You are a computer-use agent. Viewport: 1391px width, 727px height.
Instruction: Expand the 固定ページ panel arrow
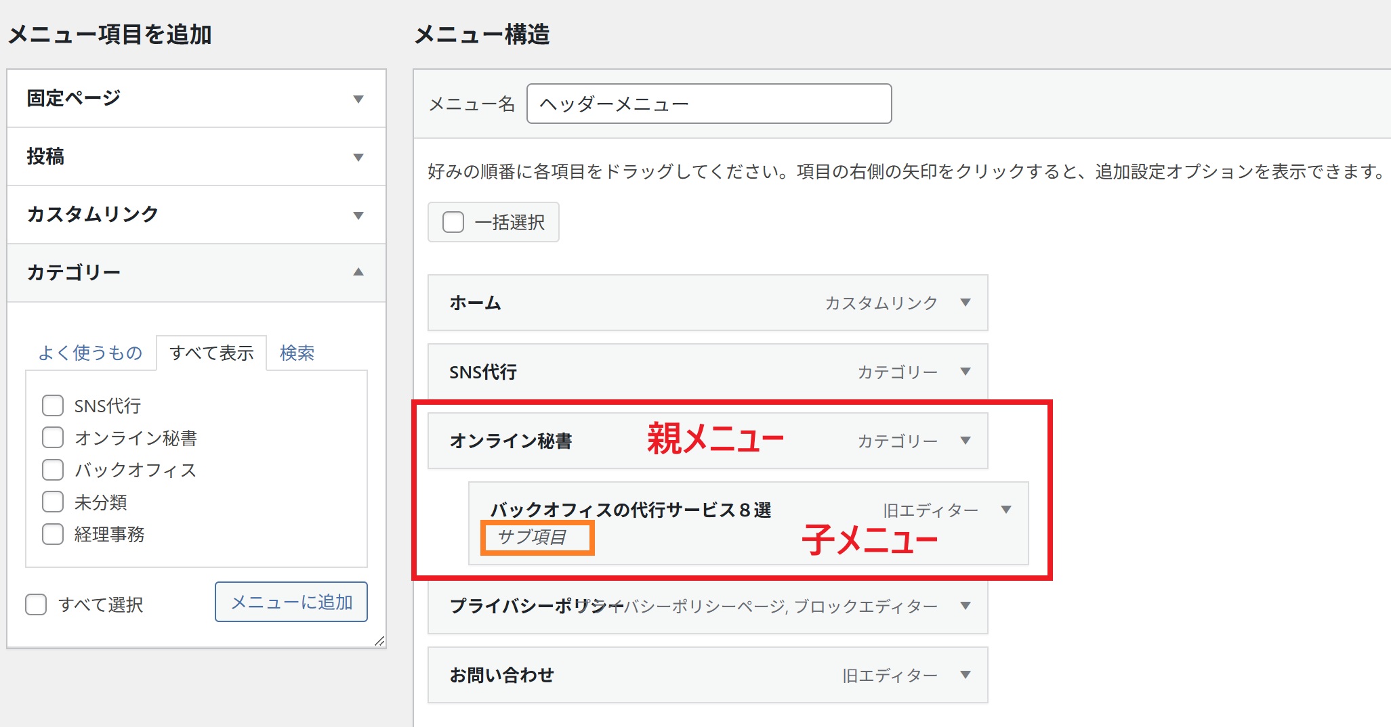[x=358, y=99]
